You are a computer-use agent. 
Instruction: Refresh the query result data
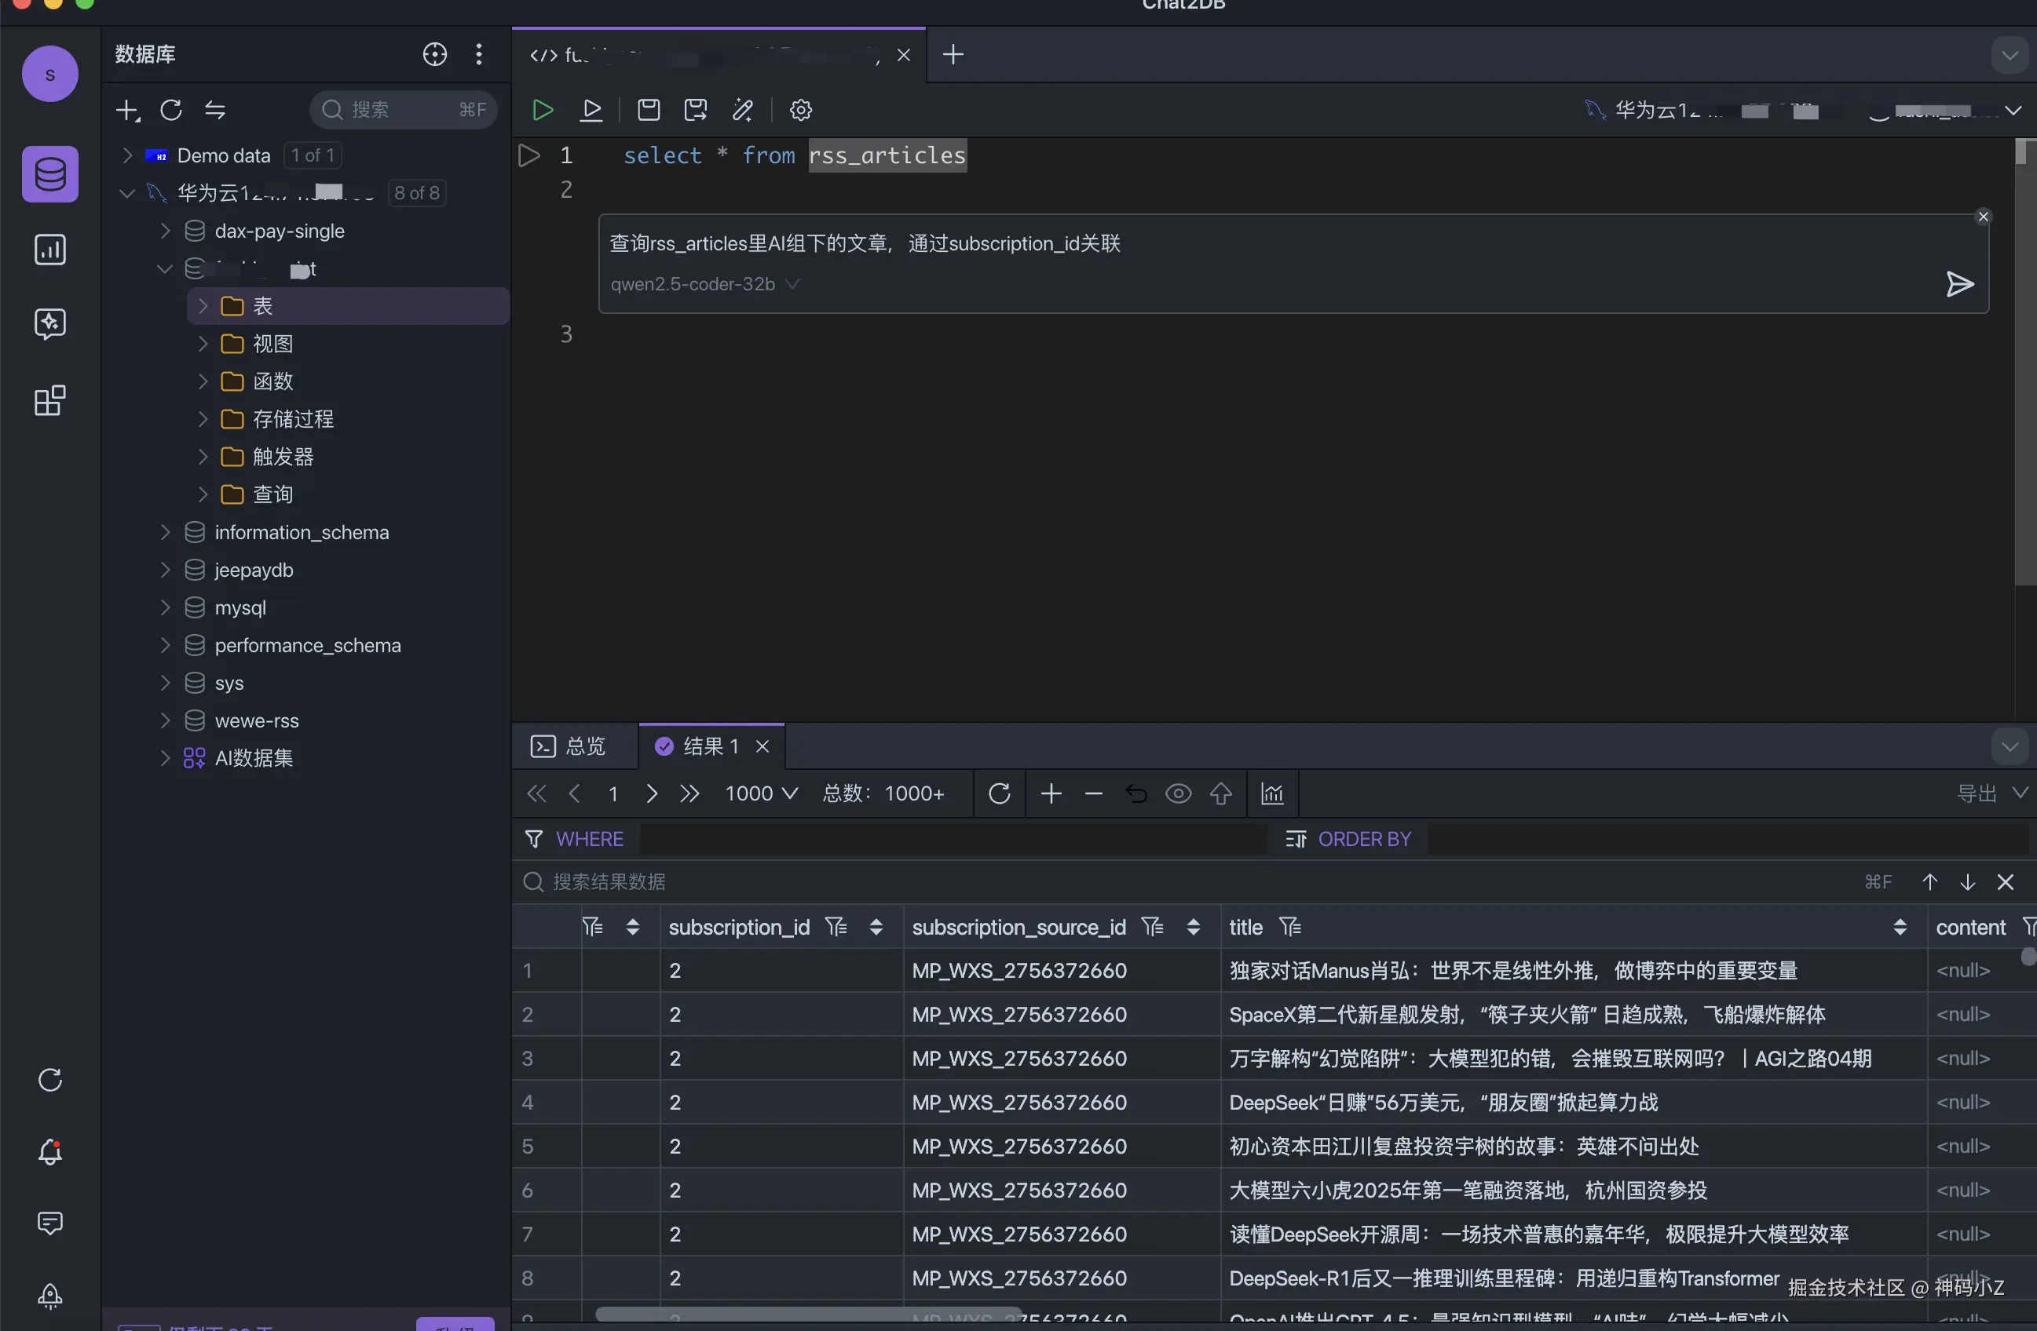pos(999,793)
